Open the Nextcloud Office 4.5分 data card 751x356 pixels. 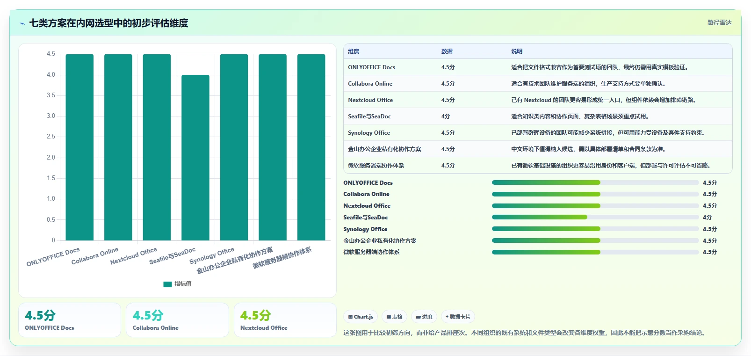click(285, 320)
